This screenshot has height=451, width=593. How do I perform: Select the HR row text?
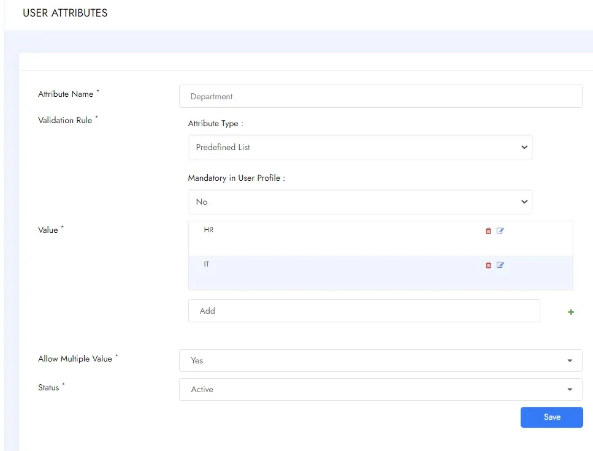(x=209, y=230)
